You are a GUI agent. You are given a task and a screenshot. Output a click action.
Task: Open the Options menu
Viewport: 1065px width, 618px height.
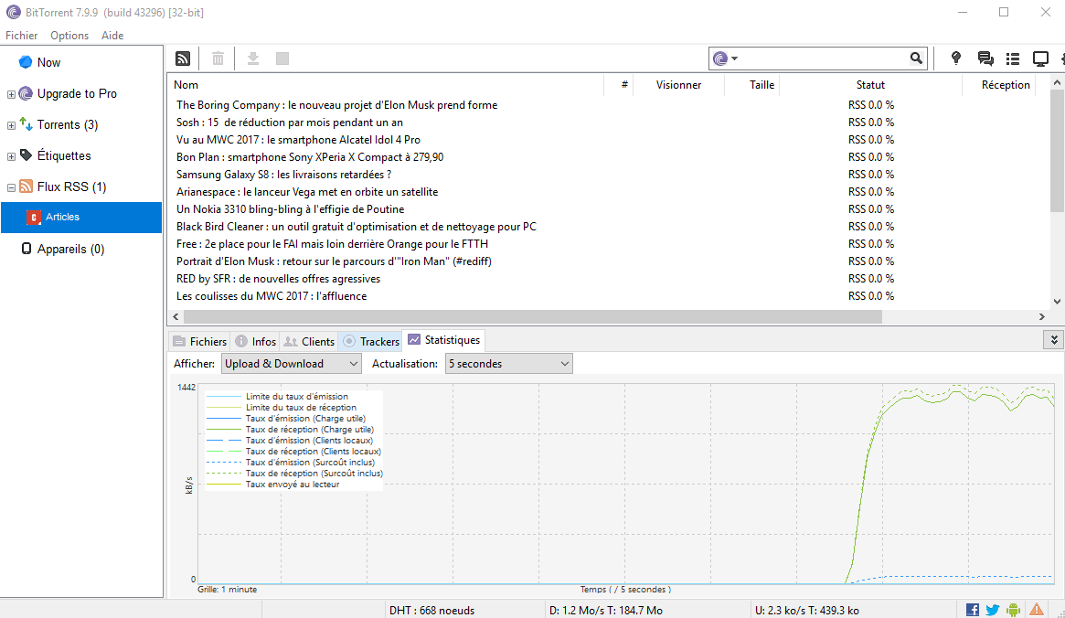coord(69,36)
